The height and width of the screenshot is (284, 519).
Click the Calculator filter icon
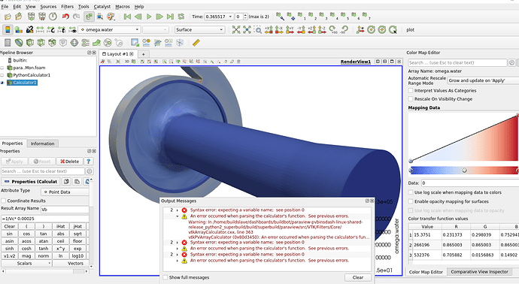point(8,43)
